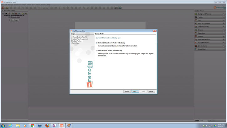Viewport: 227px width, 128px height.
Task: Click step 4 Name Album
Action: coord(75,43)
